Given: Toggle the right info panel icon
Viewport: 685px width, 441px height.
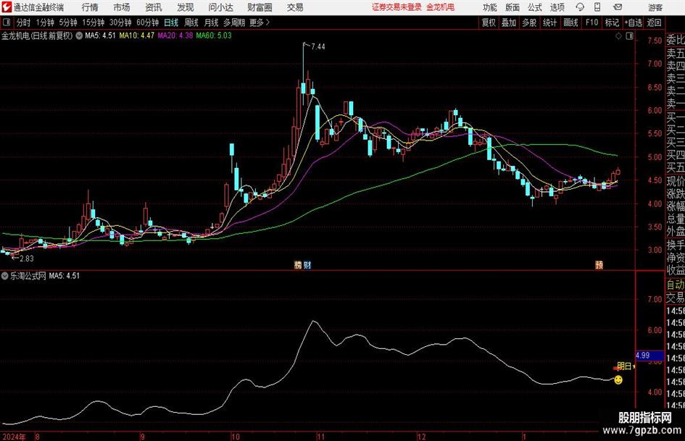Looking at the screenshot, I should (x=629, y=36).
